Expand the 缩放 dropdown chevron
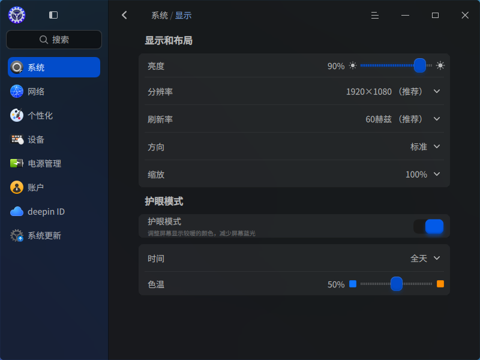Viewport: 480px width, 360px height. pyautogui.click(x=437, y=174)
